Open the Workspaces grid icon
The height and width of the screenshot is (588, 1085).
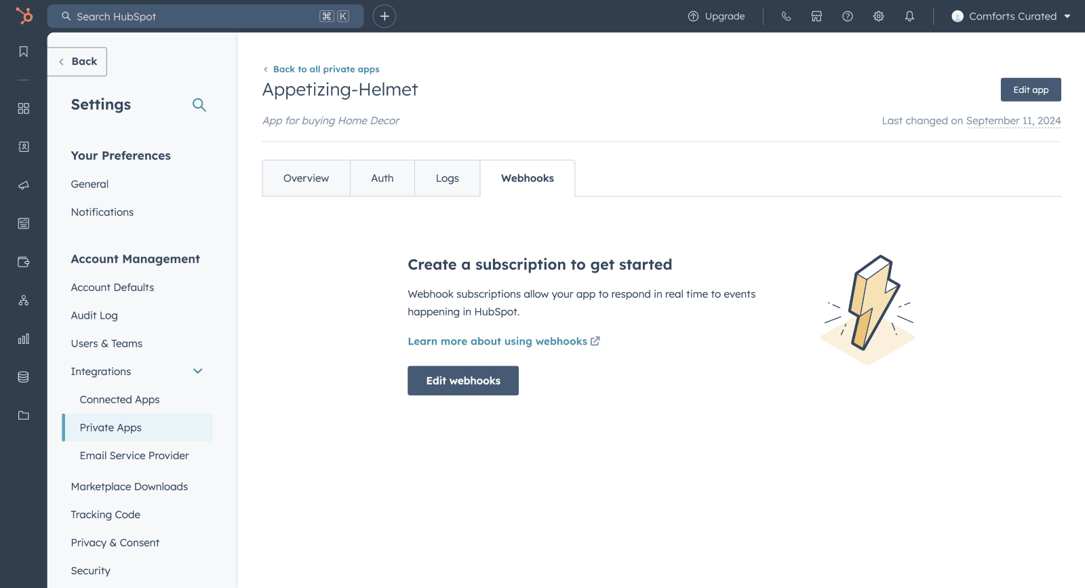click(x=24, y=109)
